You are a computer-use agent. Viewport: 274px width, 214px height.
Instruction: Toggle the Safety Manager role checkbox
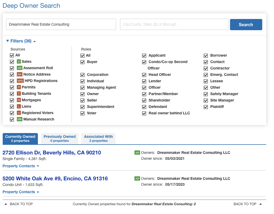[206, 94]
